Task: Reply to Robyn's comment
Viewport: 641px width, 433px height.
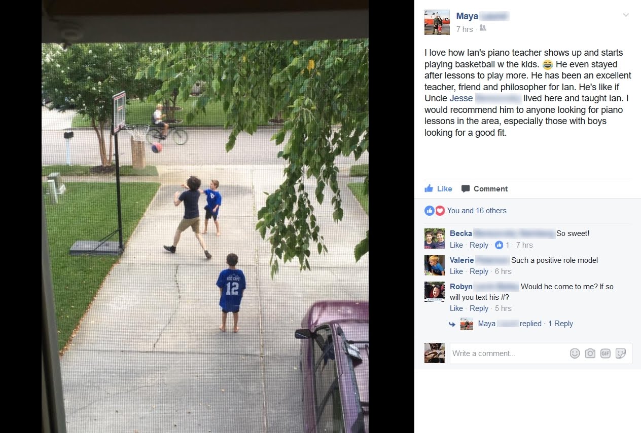Action: 479,308
